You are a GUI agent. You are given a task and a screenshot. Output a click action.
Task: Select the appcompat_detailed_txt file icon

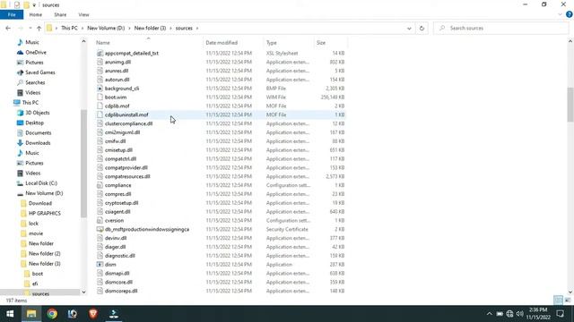100,54
